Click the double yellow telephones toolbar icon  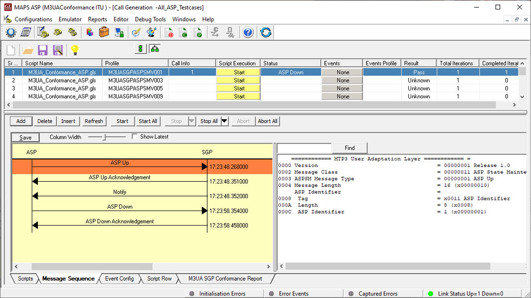tap(73, 32)
